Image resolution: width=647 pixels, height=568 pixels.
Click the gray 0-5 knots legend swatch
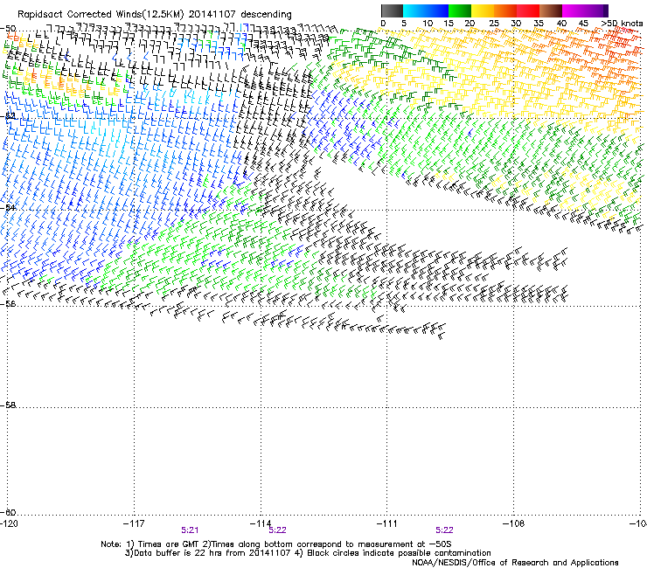(393, 10)
